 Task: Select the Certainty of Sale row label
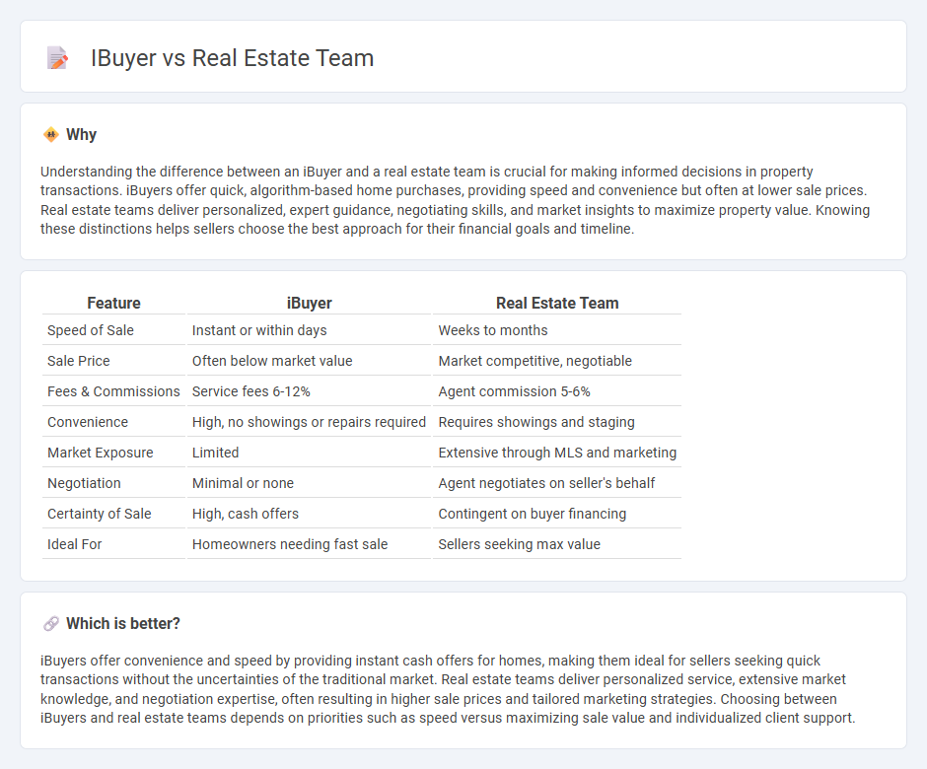pyautogui.click(x=100, y=515)
